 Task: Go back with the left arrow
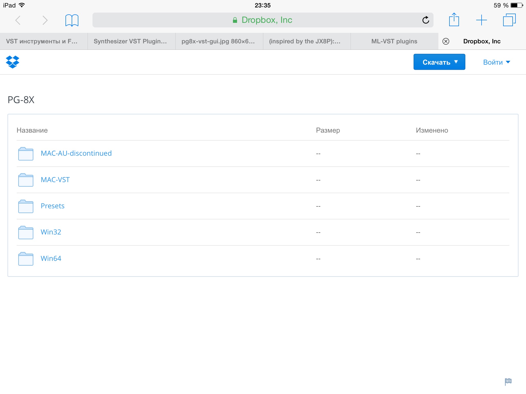click(x=18, y=20)
